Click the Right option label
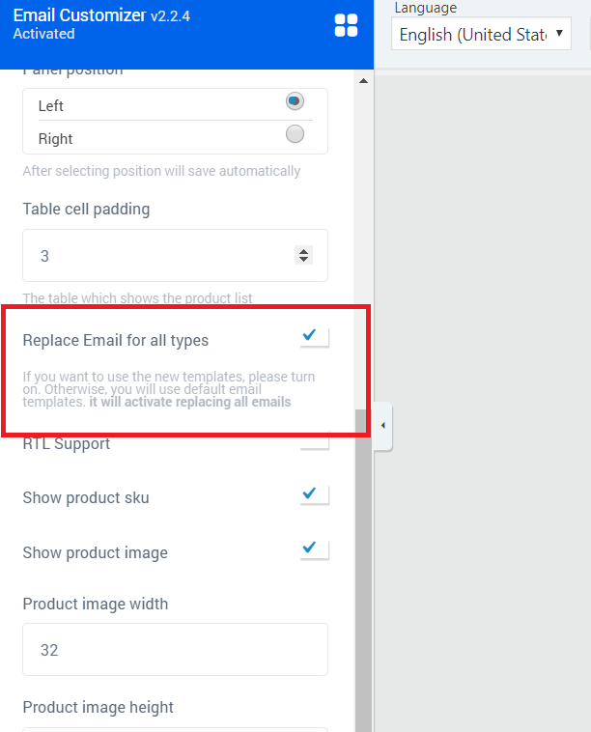The image size is (591, 732). pyautogui.click(x=56, y=139)
